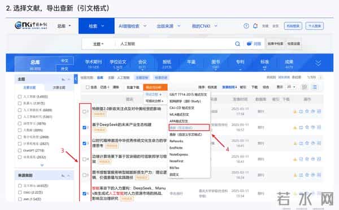
Task: Click cite icon for 基于DeepSeek row
Action: click(313, 127)
